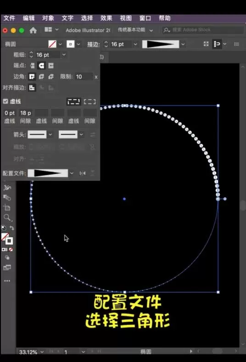The height and width of the screenshot is (362, 246).
Task: Click stroke box in left toolbar
Action: 9,241
